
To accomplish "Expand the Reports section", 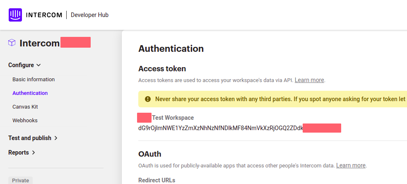I will tap(22, 153).
